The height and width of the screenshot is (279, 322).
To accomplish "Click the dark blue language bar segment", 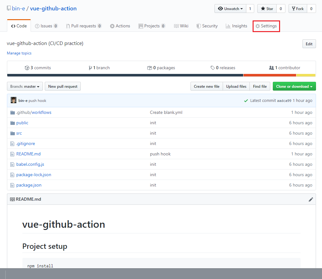I will pyautogui.click(x=125, y=75).
